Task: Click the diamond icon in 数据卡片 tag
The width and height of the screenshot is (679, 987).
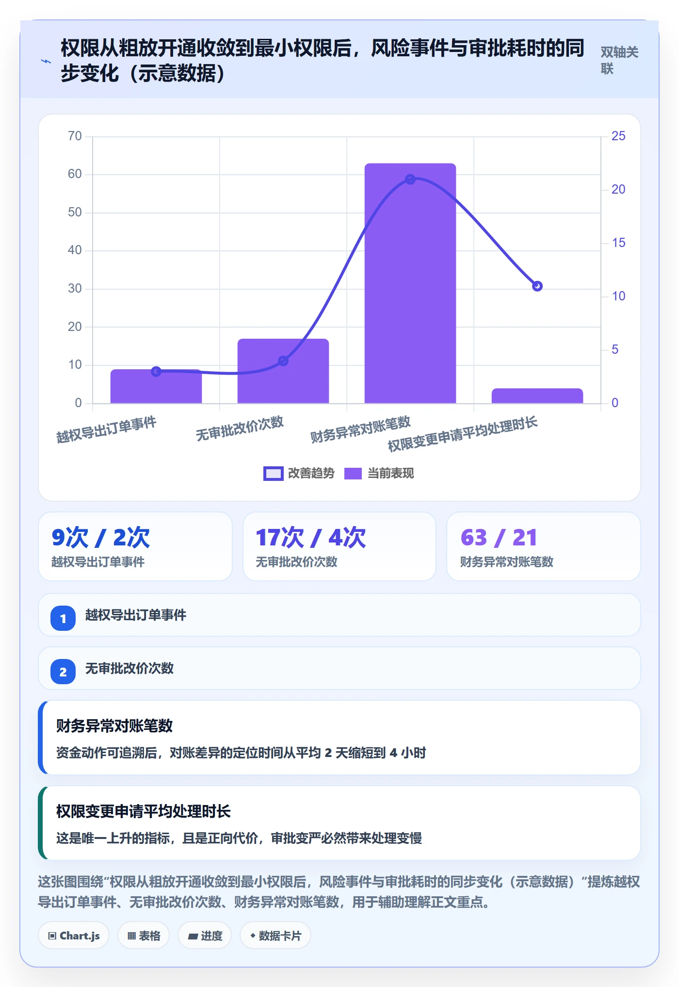Action: click(x=253, y=936)
